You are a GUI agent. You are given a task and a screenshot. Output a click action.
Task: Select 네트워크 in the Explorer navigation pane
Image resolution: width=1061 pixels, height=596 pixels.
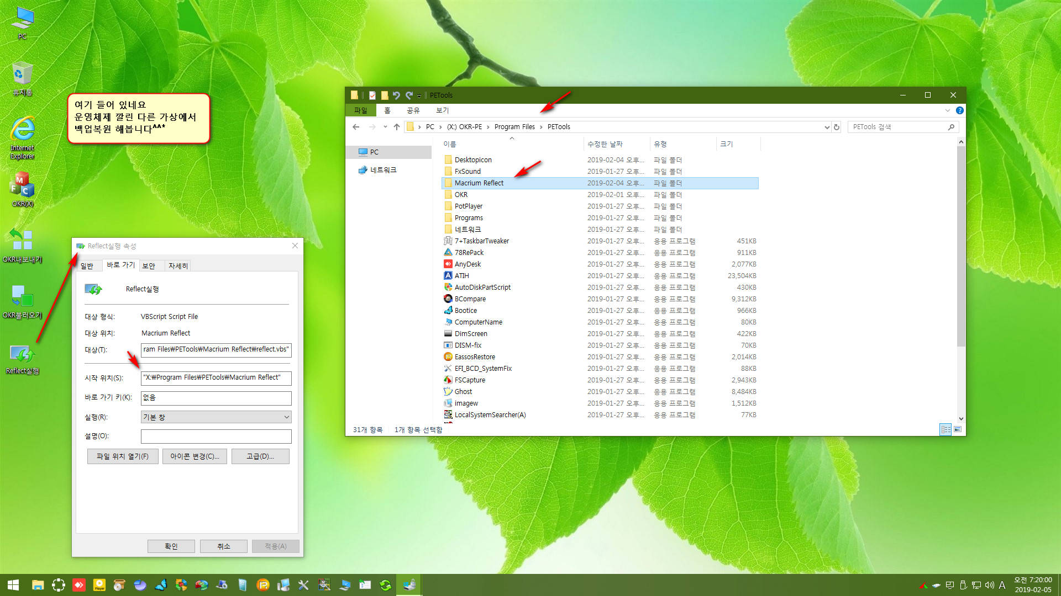click(x=383, y=171)
